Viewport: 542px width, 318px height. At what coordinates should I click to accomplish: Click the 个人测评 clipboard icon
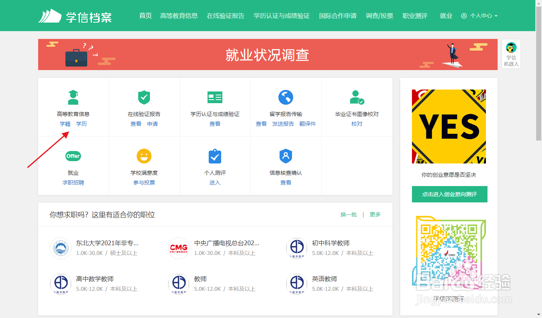pyautogui.click(x=215, y=156)
